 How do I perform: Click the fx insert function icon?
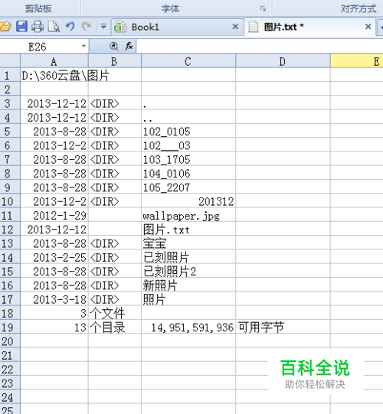pyautogui.click(x=129, y=47)
